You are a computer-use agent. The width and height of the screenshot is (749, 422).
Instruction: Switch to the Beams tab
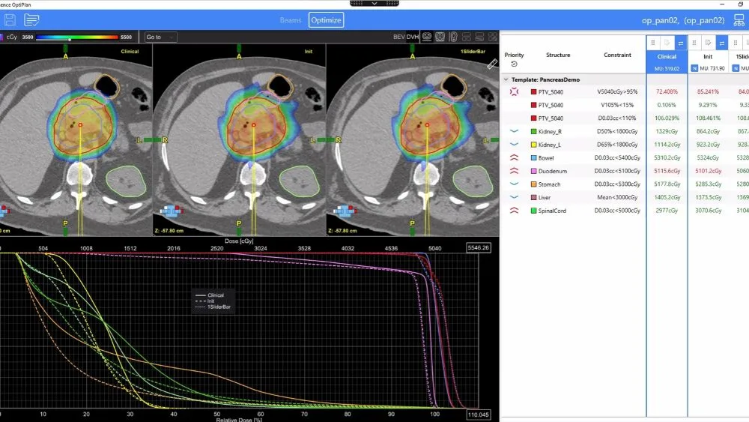(291, 20)
